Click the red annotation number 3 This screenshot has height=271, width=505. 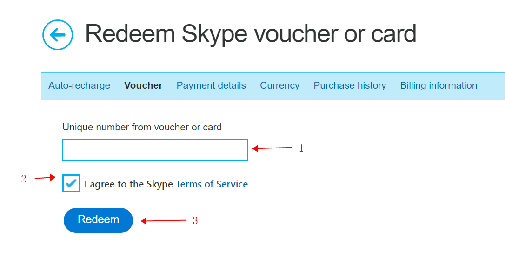click(x=195, y=221)
